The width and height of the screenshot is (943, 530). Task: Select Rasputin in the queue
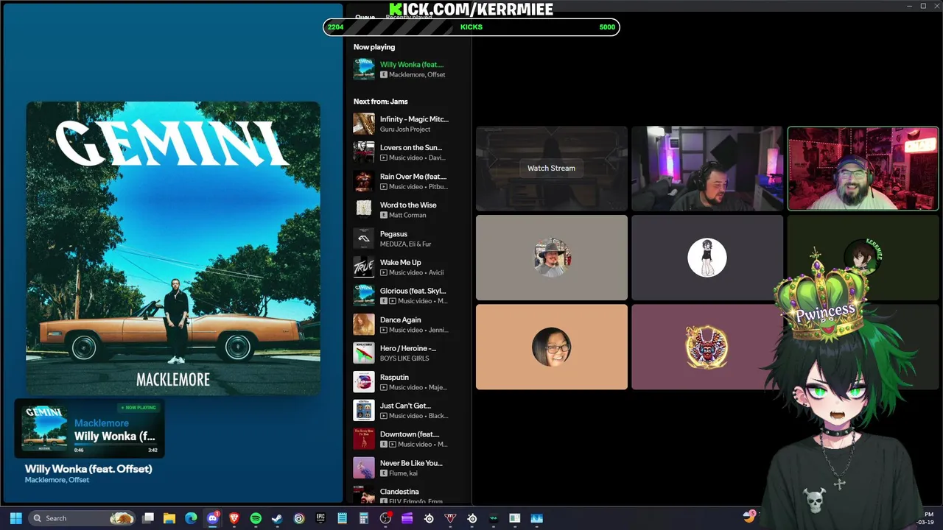tap(394, 378)
